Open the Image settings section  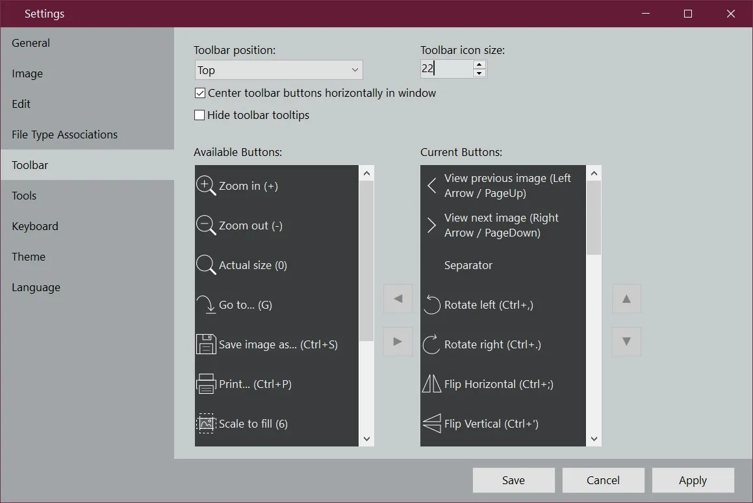pos(87,73)
